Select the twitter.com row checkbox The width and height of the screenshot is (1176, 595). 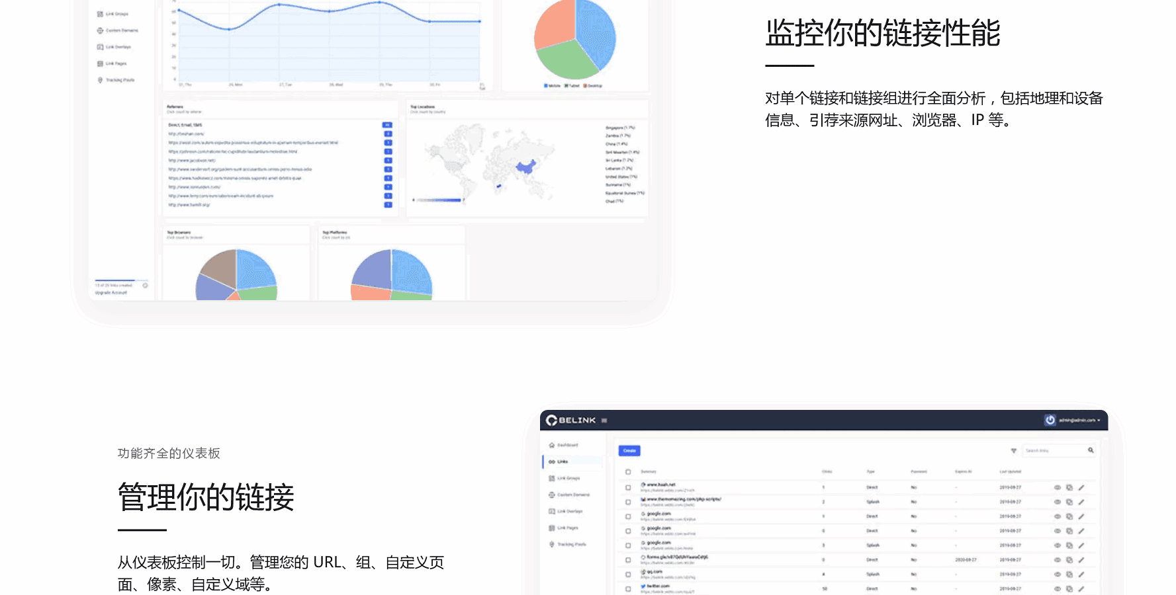[x=628, y=588]
